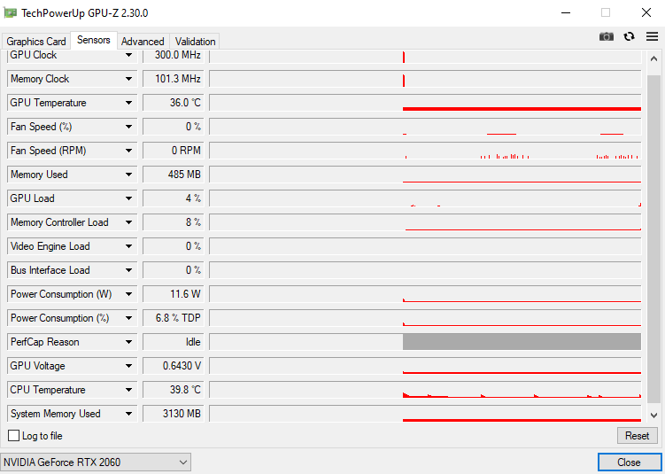Image resolution: width=665 pixels, height=474 pixels.
Task: Click the 3130 MB system memory value
Action: 174,414
